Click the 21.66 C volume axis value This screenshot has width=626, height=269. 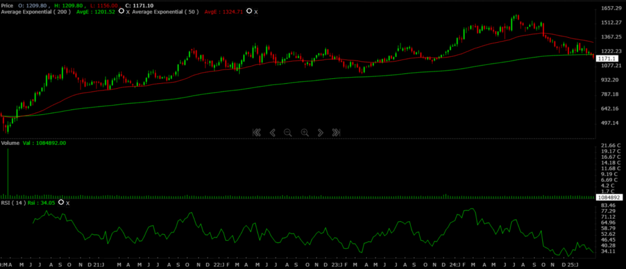coord(611,146)
